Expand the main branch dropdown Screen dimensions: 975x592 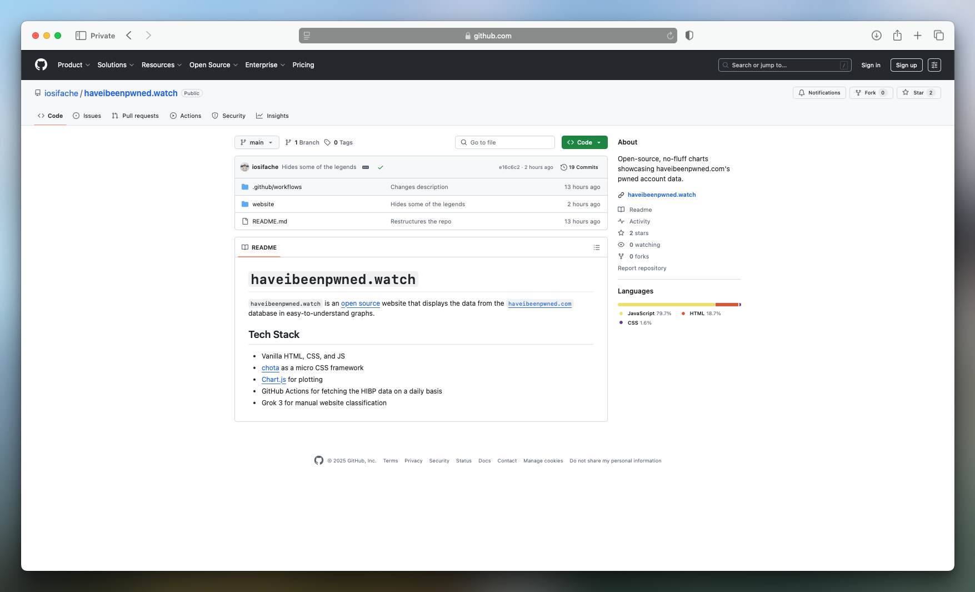point(257,143)
